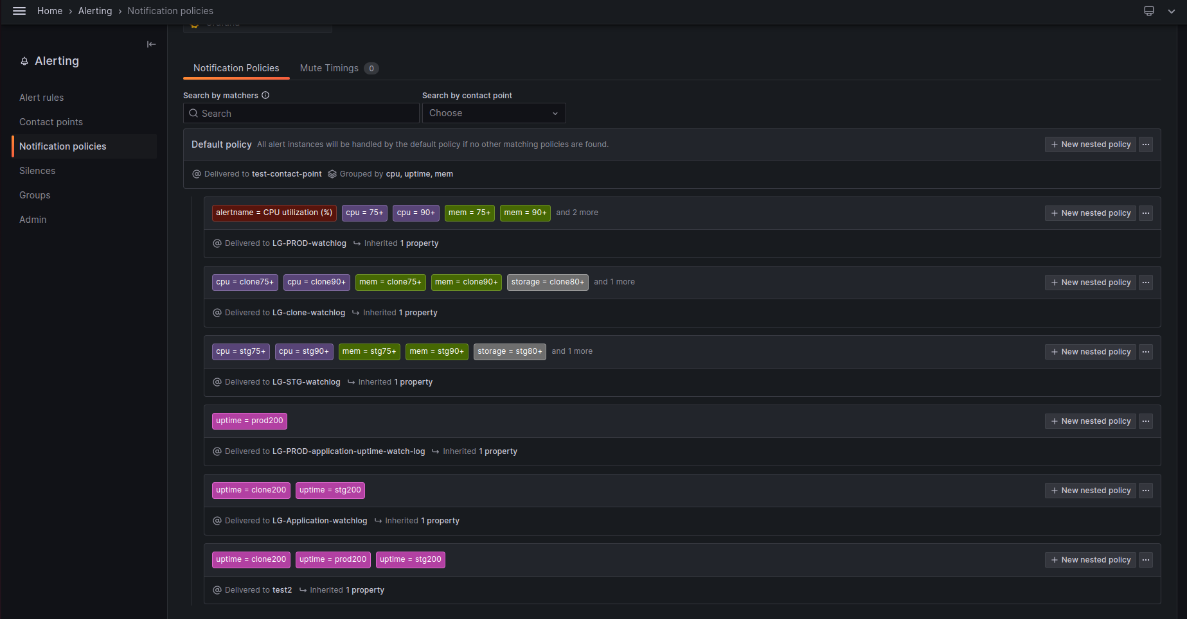Viewport: 1187px width, 619px height.
Task: Open the hamburger navigation menu
Action: tap(19, 11)
